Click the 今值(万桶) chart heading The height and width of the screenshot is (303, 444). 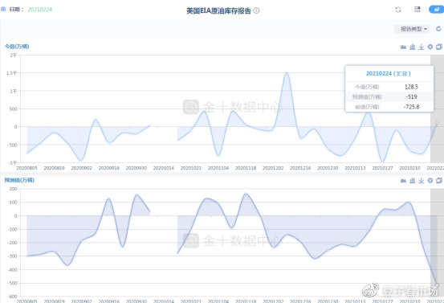[x=17, y=46]
